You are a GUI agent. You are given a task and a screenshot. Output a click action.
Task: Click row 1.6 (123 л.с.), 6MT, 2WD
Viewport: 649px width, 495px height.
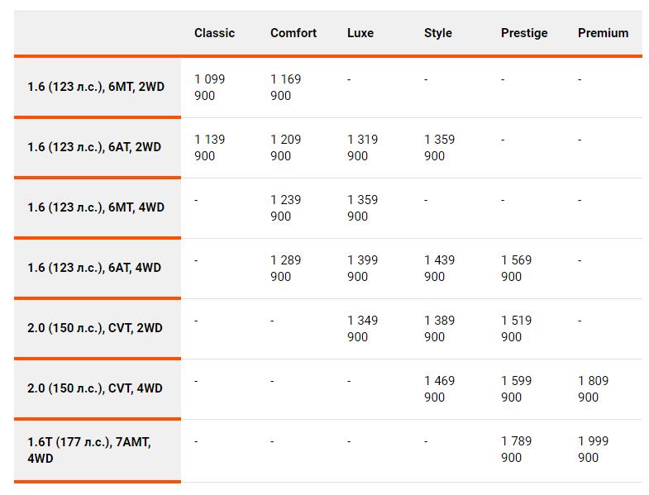click(x=328, y=88)
